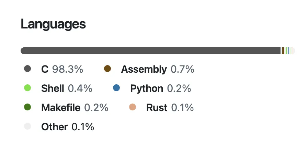Click the pale gray Other dot
The width and height of the screenshot is (308, 156).
(x=28, y=127)
